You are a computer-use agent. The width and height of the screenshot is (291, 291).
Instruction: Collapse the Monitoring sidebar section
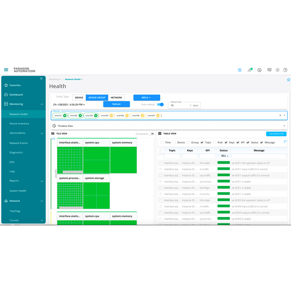42,104
